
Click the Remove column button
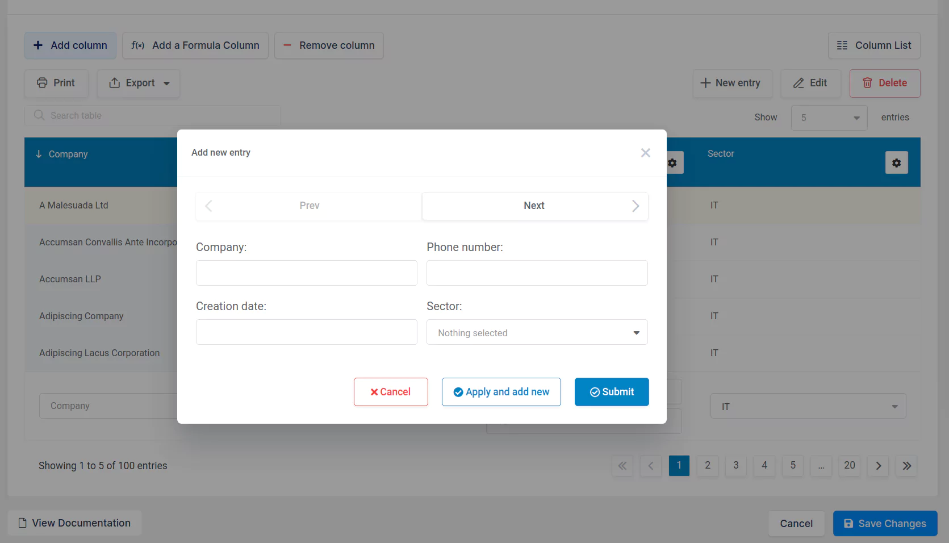pyautogui.click(x=329, y=45)
